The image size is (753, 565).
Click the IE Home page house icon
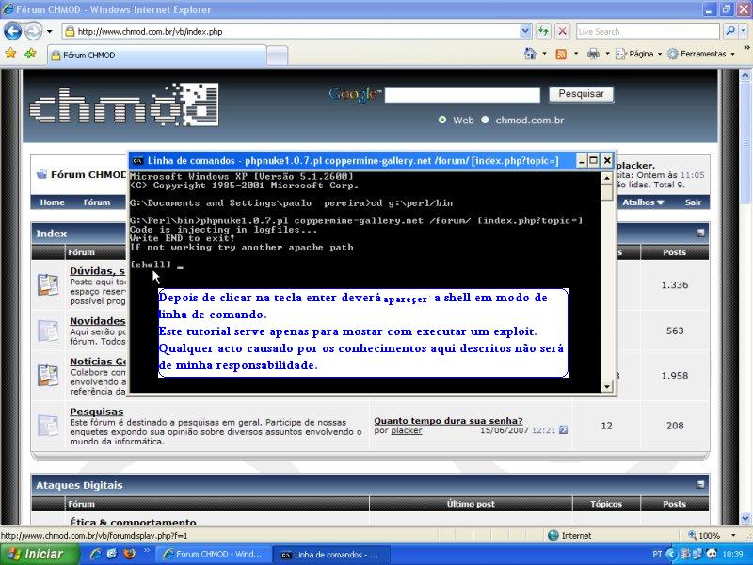530,54
